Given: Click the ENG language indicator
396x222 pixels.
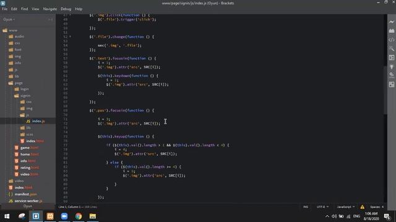Looking at the screenshot, I should [x=356, y=216].
